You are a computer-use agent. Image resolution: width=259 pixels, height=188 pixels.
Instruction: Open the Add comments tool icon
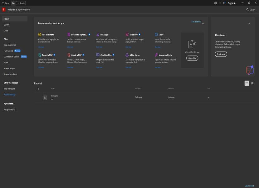40,34
